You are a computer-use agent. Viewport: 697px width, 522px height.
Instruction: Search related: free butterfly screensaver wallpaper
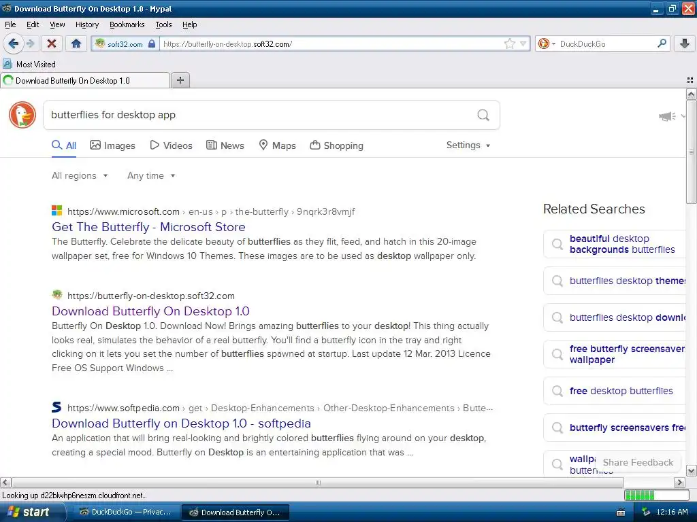click(614, 354)
